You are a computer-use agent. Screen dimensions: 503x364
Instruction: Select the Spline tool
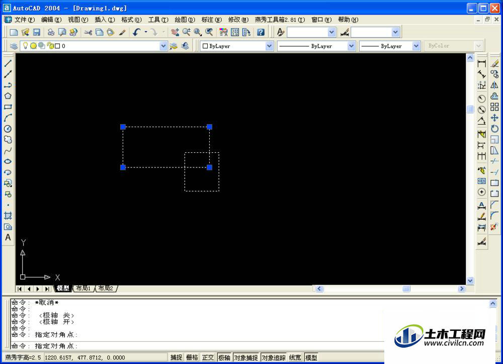click(x=8, y=150)
